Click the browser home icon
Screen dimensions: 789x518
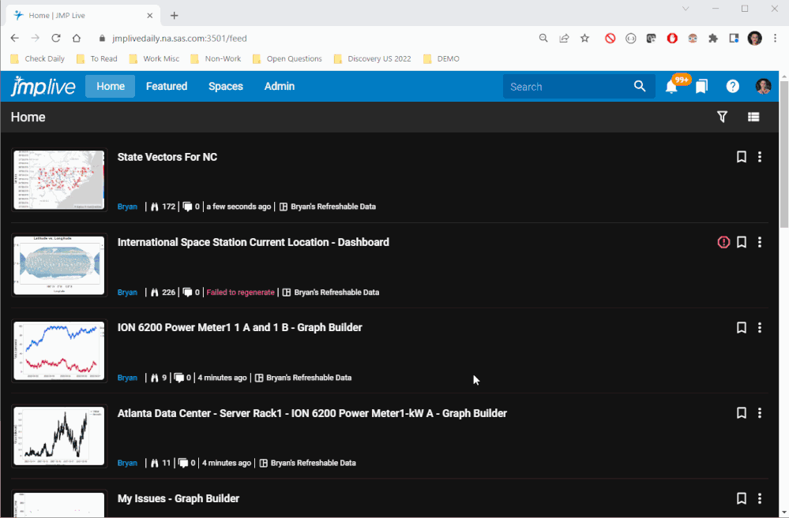point(77,38)
